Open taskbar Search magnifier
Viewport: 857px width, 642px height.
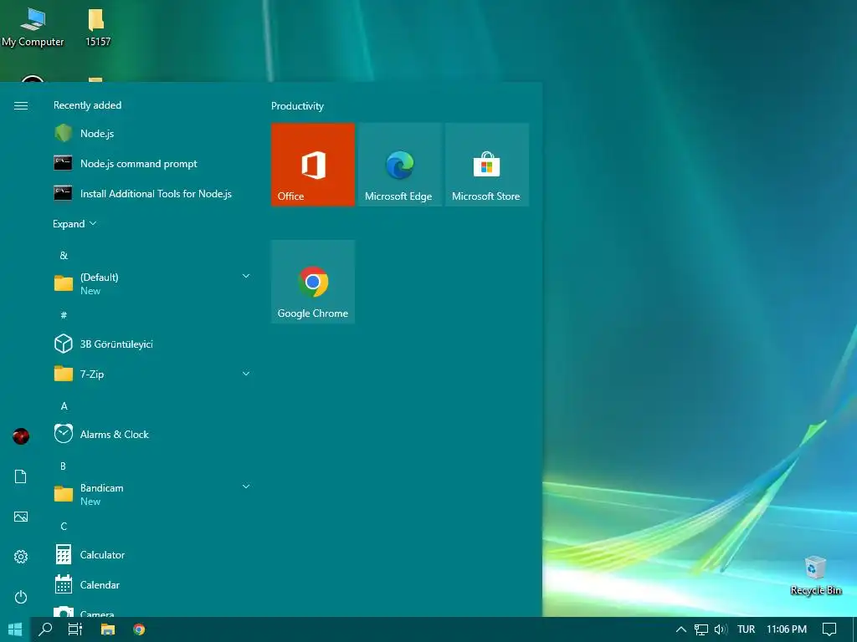(45, 629)
